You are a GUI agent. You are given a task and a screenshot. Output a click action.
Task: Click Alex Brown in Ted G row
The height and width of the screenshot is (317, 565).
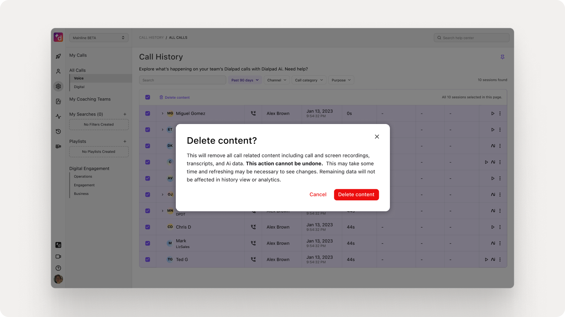278,259
